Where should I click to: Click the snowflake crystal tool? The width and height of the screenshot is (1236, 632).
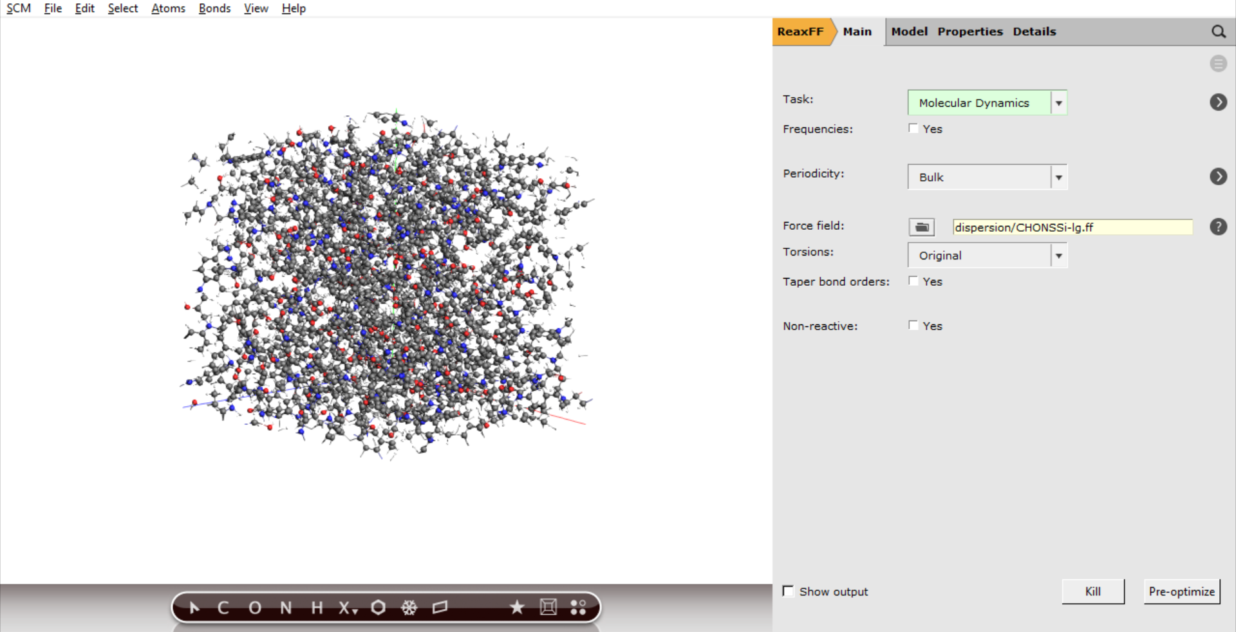pyautogui.click(x=410, y=607)
